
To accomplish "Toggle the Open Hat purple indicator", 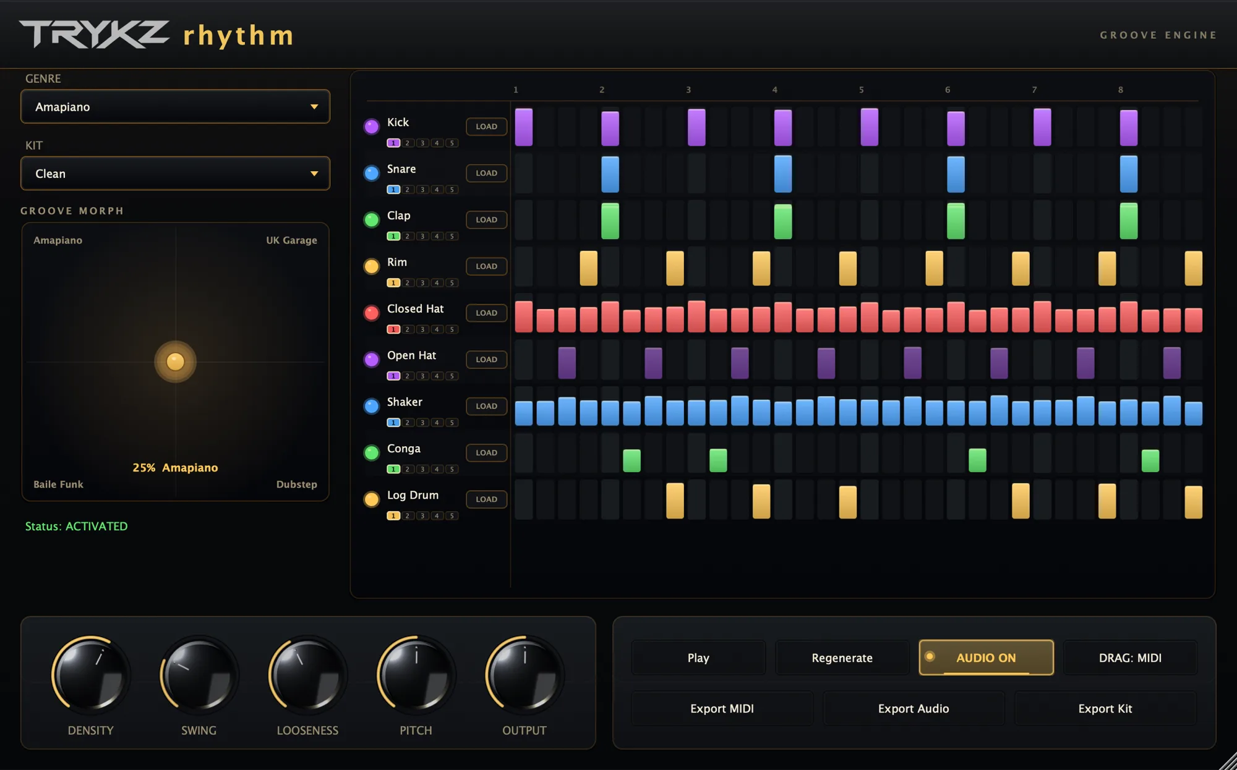I will click(371, 360).
